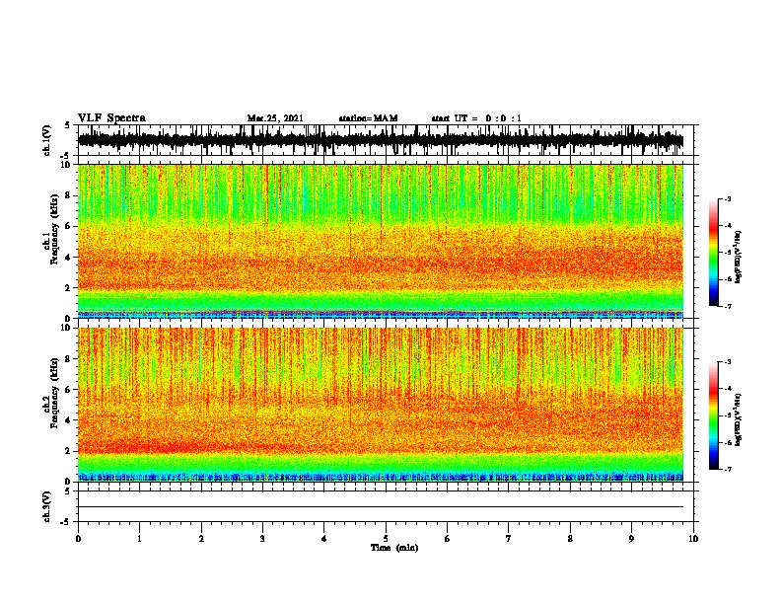
Task: Click the ch.1 voltage waveform trace
Action: click(381, 140)
